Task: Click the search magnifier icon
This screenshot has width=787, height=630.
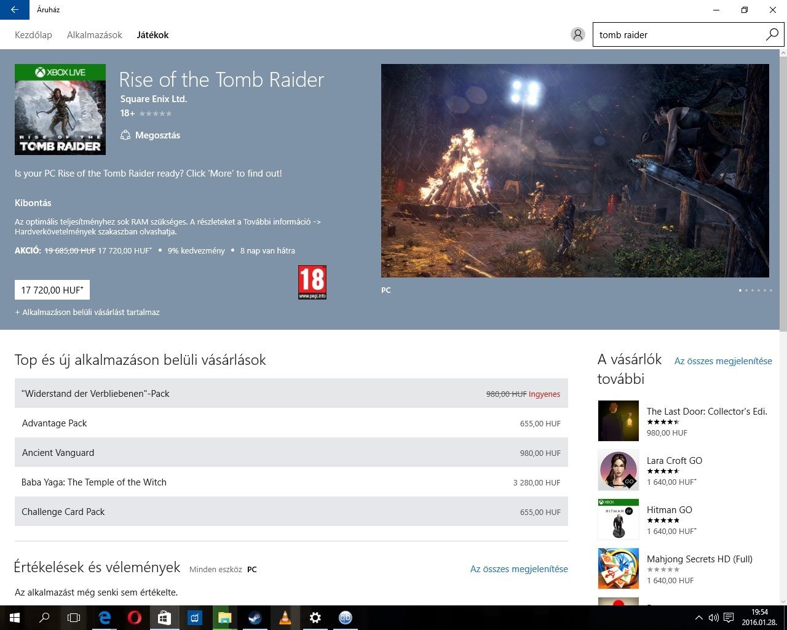Action: pos(772,34)
